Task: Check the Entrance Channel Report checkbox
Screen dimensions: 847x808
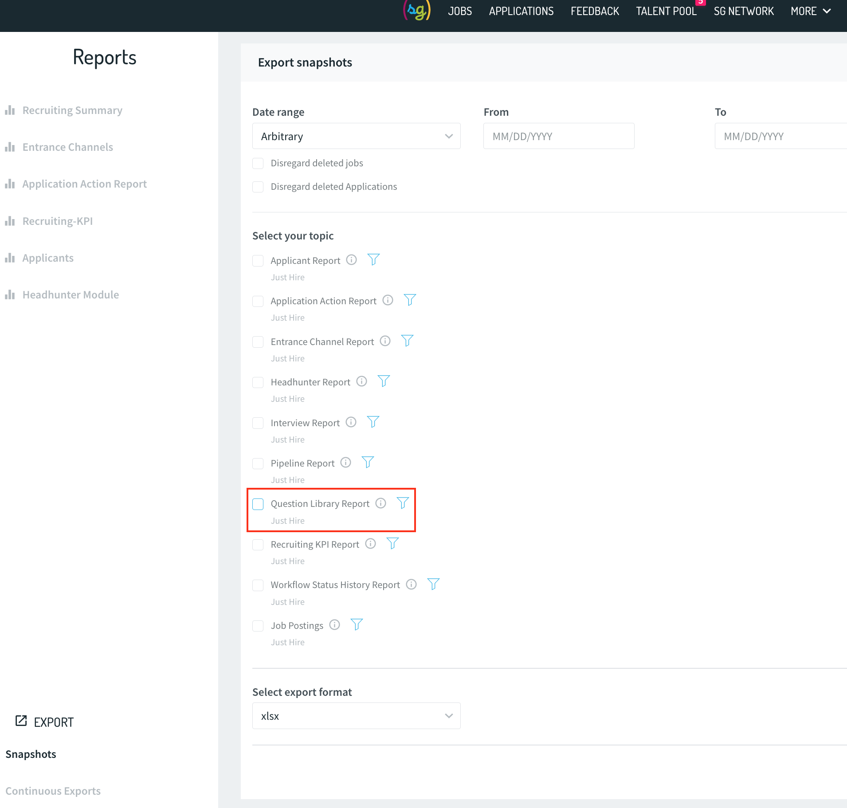Action: (x=258, y=342)
